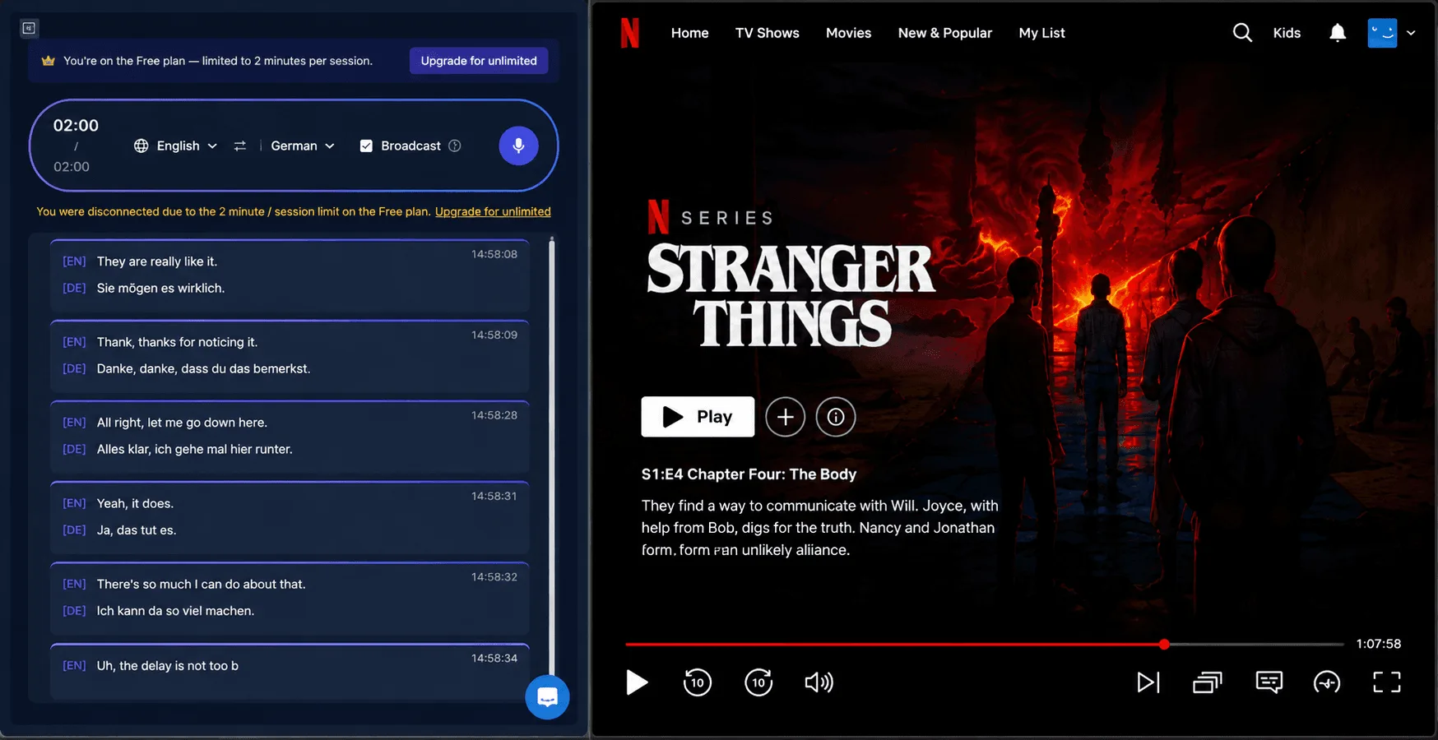The width and height of the screenshot is (1438, 740).
Task: Click 'S1:E4 Chapter Four: The Body' title
Action: 749,474
